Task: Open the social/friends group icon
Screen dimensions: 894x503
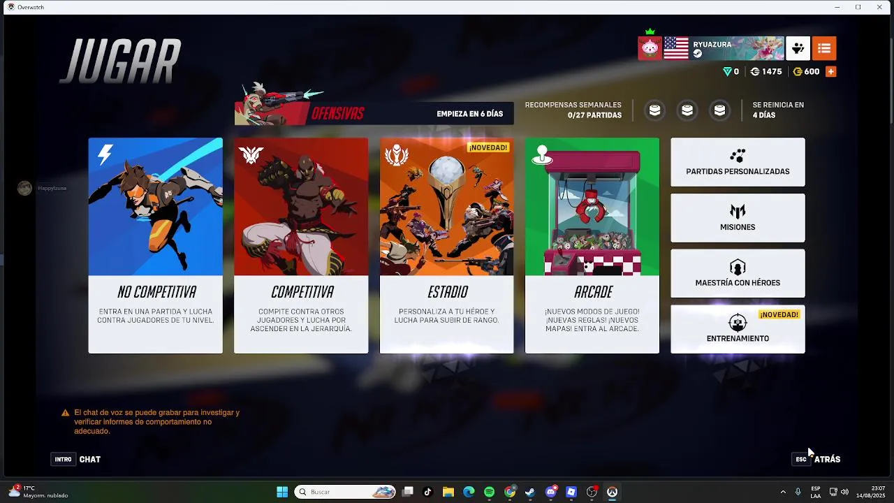Action: (798, 48)
